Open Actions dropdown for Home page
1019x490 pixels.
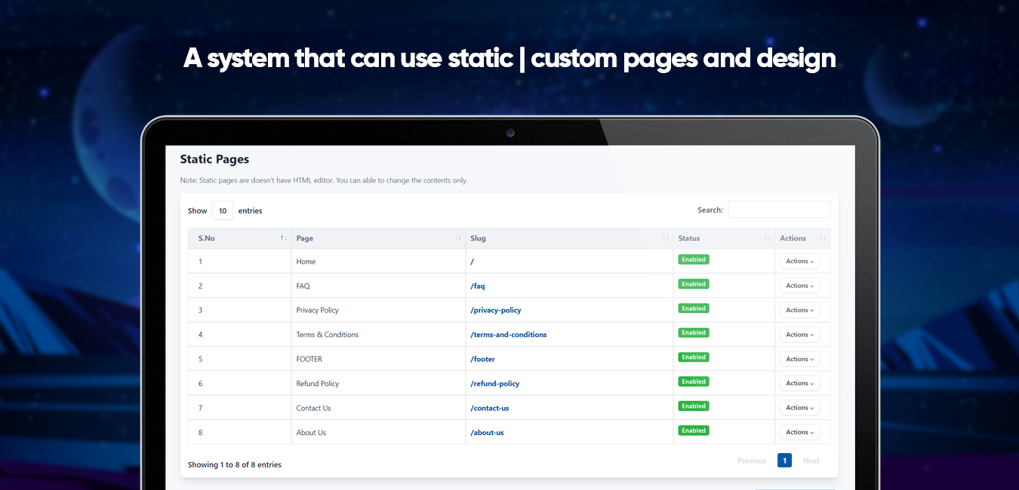point(799,262)
